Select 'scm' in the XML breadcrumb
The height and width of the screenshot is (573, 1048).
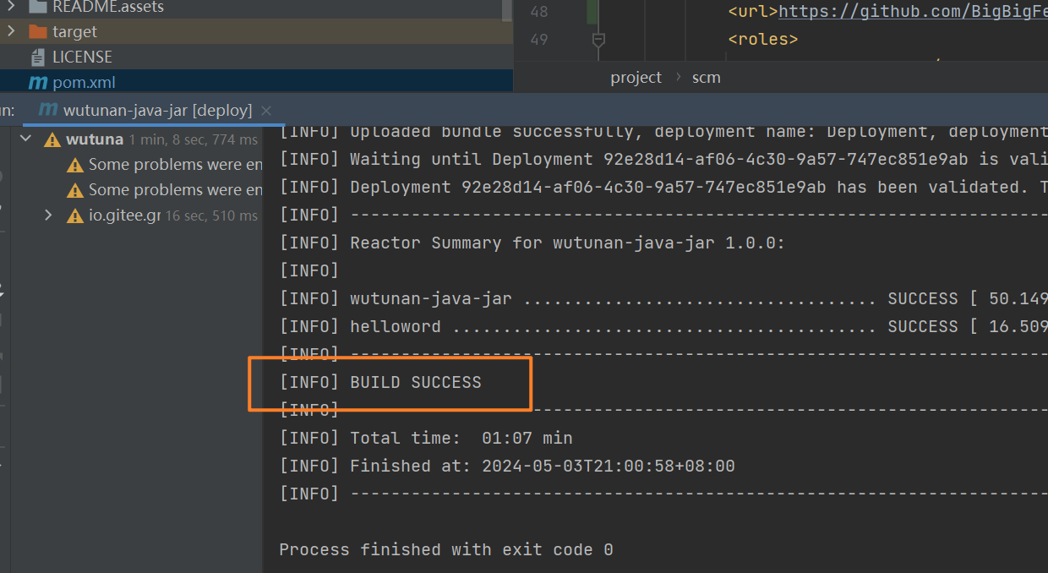tap(706, 78)
